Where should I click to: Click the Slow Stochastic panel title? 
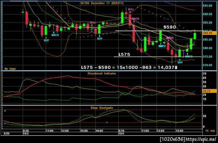click(102, 108)
